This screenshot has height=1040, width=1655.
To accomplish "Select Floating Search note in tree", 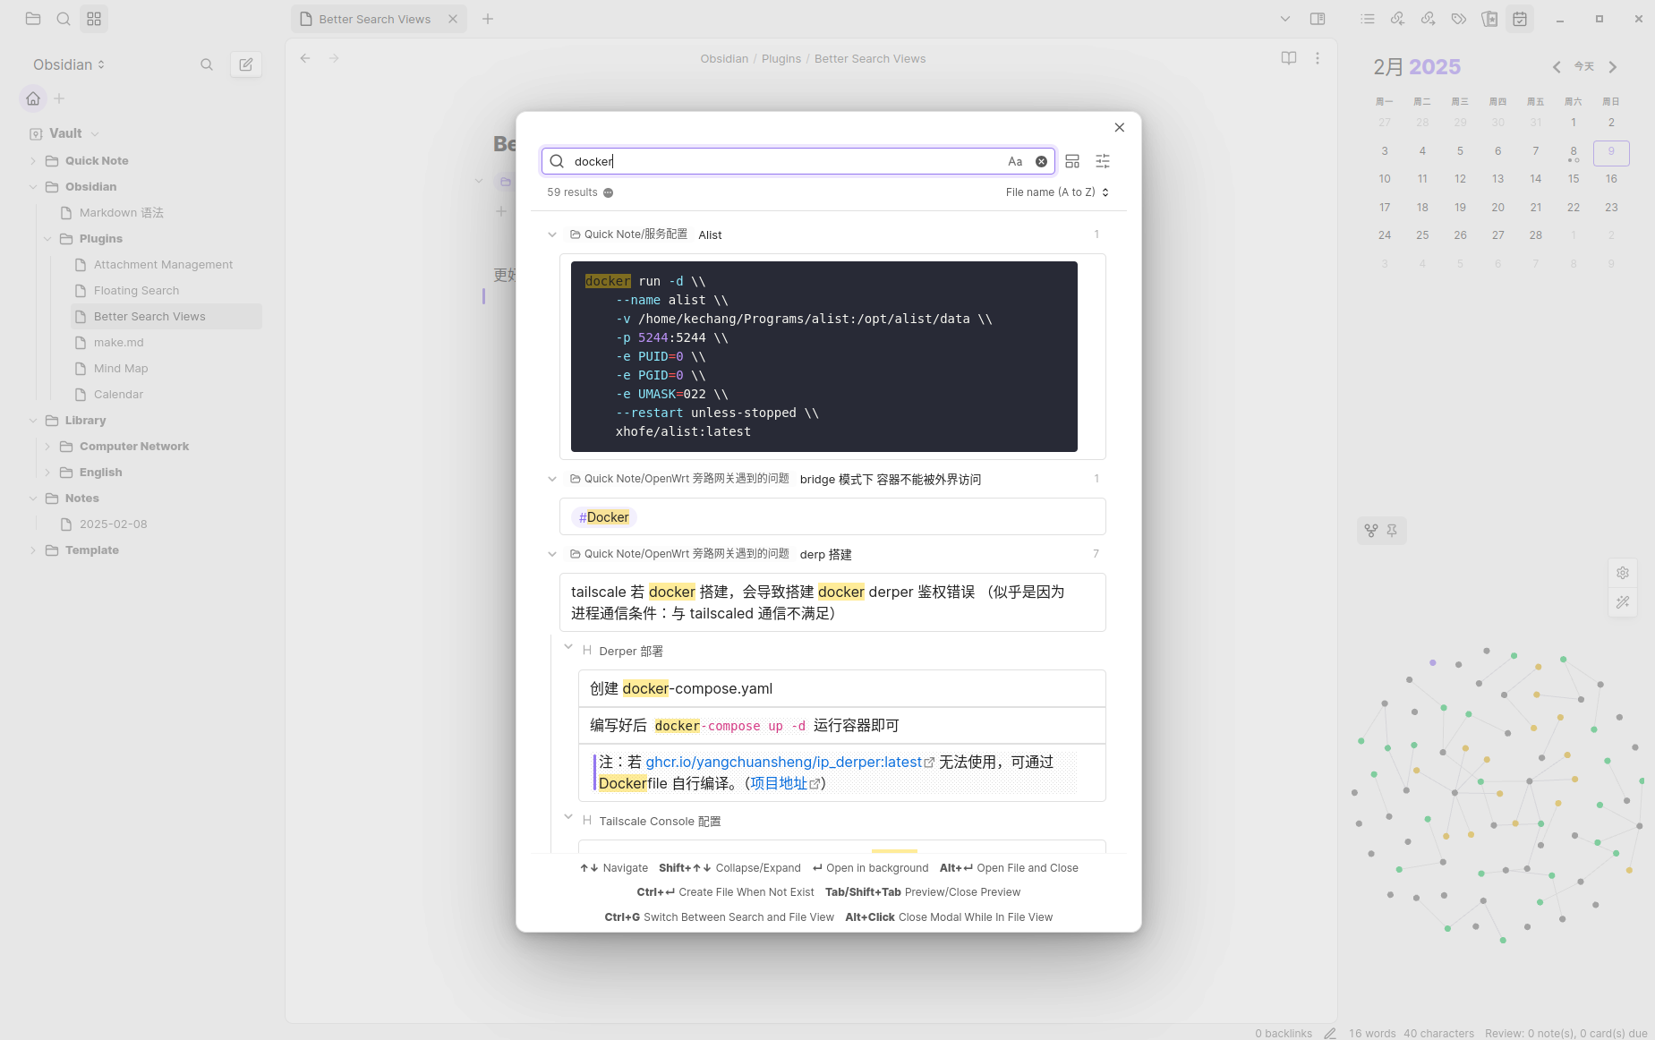I will (136, 291).
